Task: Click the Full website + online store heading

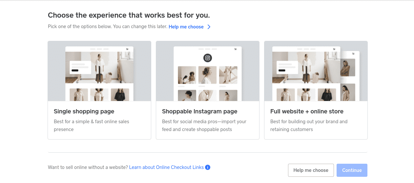Action: coord(307,111)
